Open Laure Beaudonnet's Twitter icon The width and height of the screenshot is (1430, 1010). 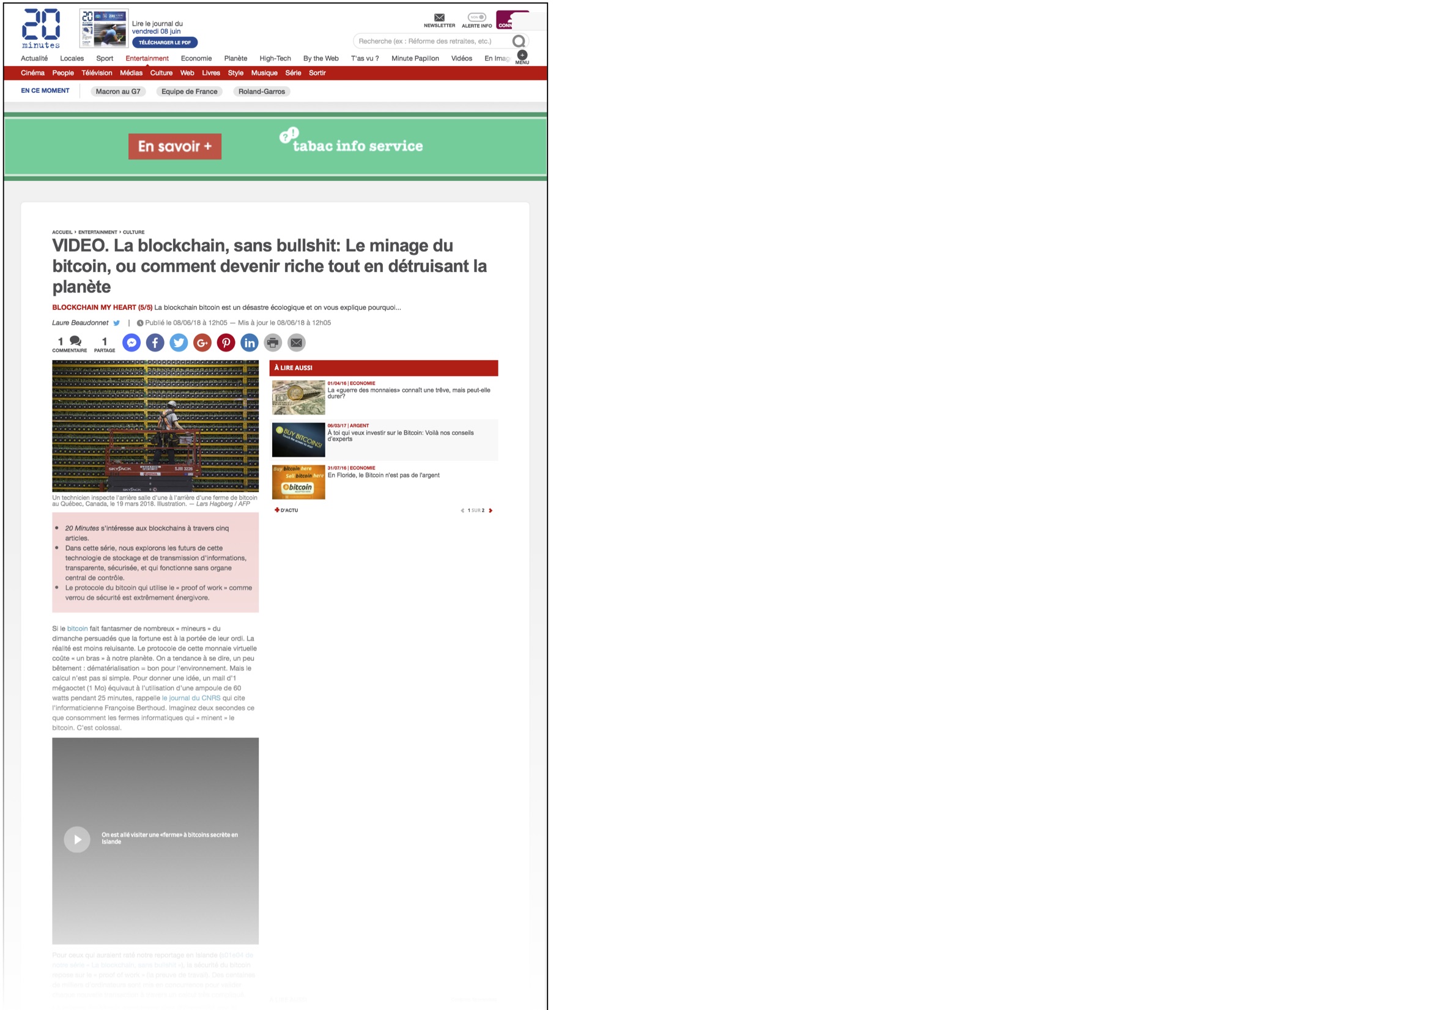point(116,323)
